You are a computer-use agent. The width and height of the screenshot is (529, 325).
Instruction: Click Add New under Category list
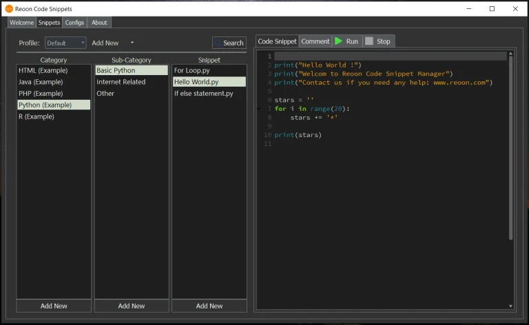(54, 306)
